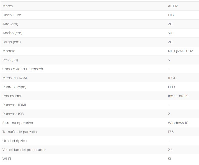Select the 1TB hard disk value
This screenshot has height=165, width=199.
click(171, 15)
